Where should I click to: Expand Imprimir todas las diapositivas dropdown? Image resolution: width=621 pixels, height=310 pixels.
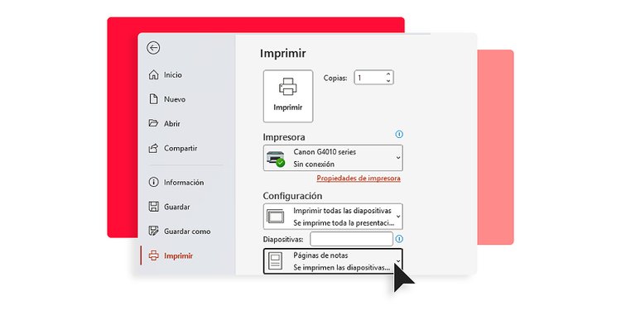point(333,217)
